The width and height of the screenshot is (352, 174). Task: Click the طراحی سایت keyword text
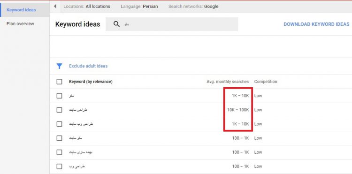point(78,110)
